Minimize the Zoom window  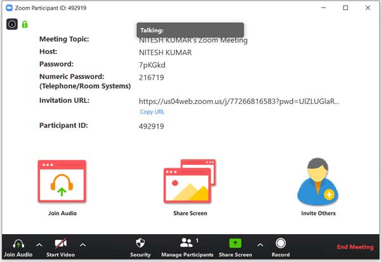[323, 8]
